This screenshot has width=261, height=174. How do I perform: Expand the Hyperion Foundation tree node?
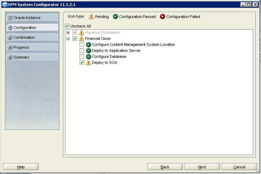pos(68,32)
